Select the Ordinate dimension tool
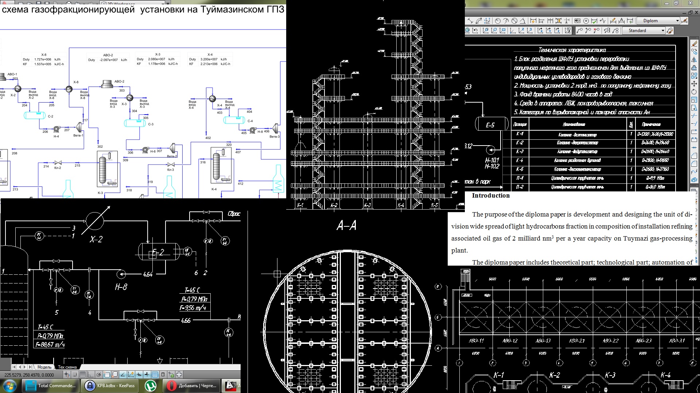The image size is (700, 393). pos(487,21)
